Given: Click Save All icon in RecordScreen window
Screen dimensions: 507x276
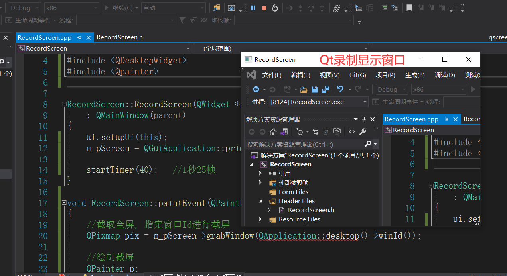Looking at the screenshot, I should [325, 89].
